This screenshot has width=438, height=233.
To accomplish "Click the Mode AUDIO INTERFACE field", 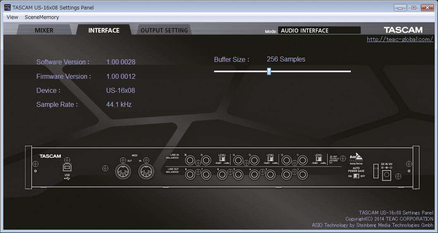I will click(x=319, y=31).
